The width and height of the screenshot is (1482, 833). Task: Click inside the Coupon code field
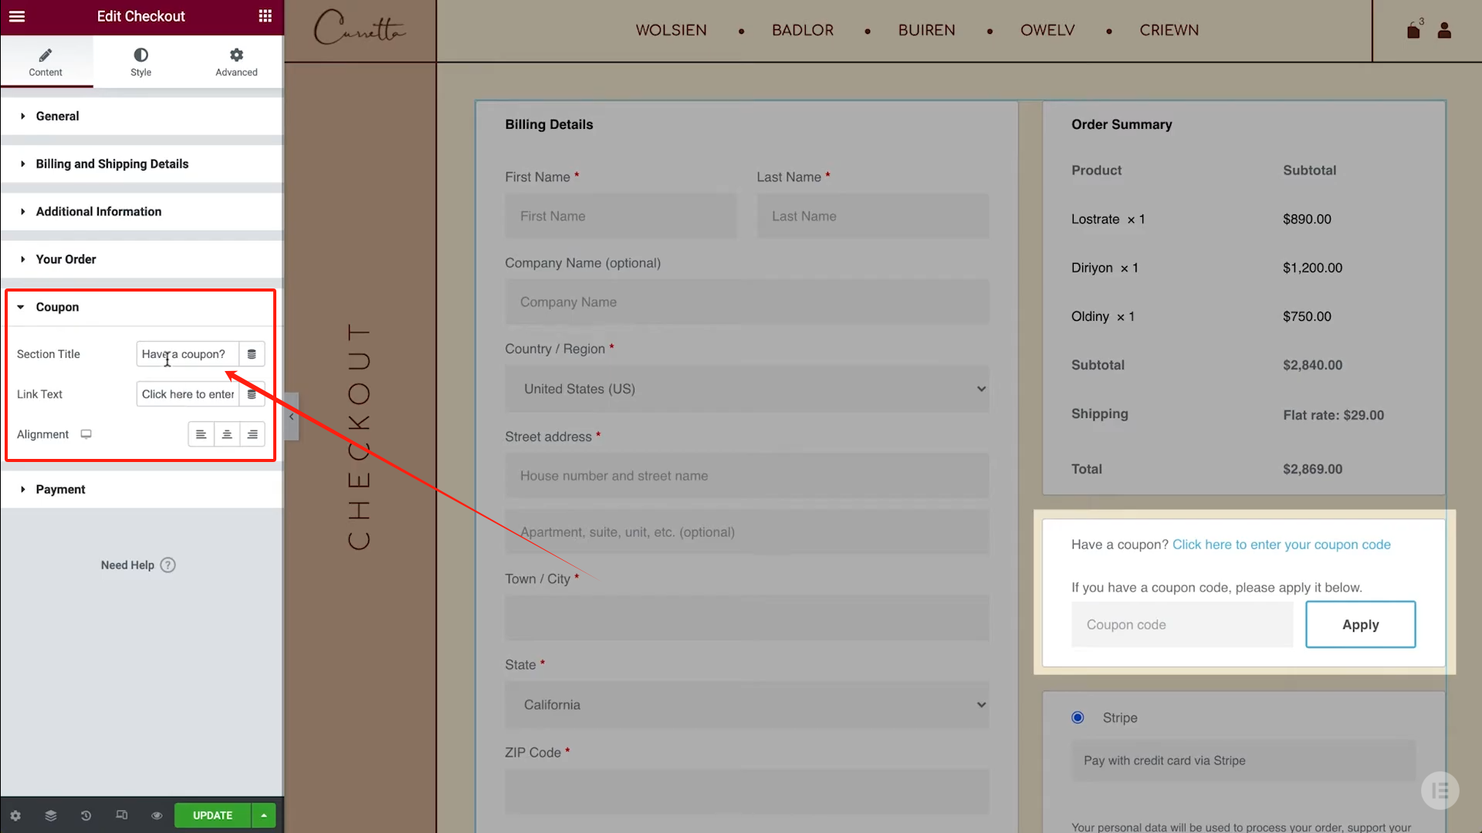click(1181, 624)
